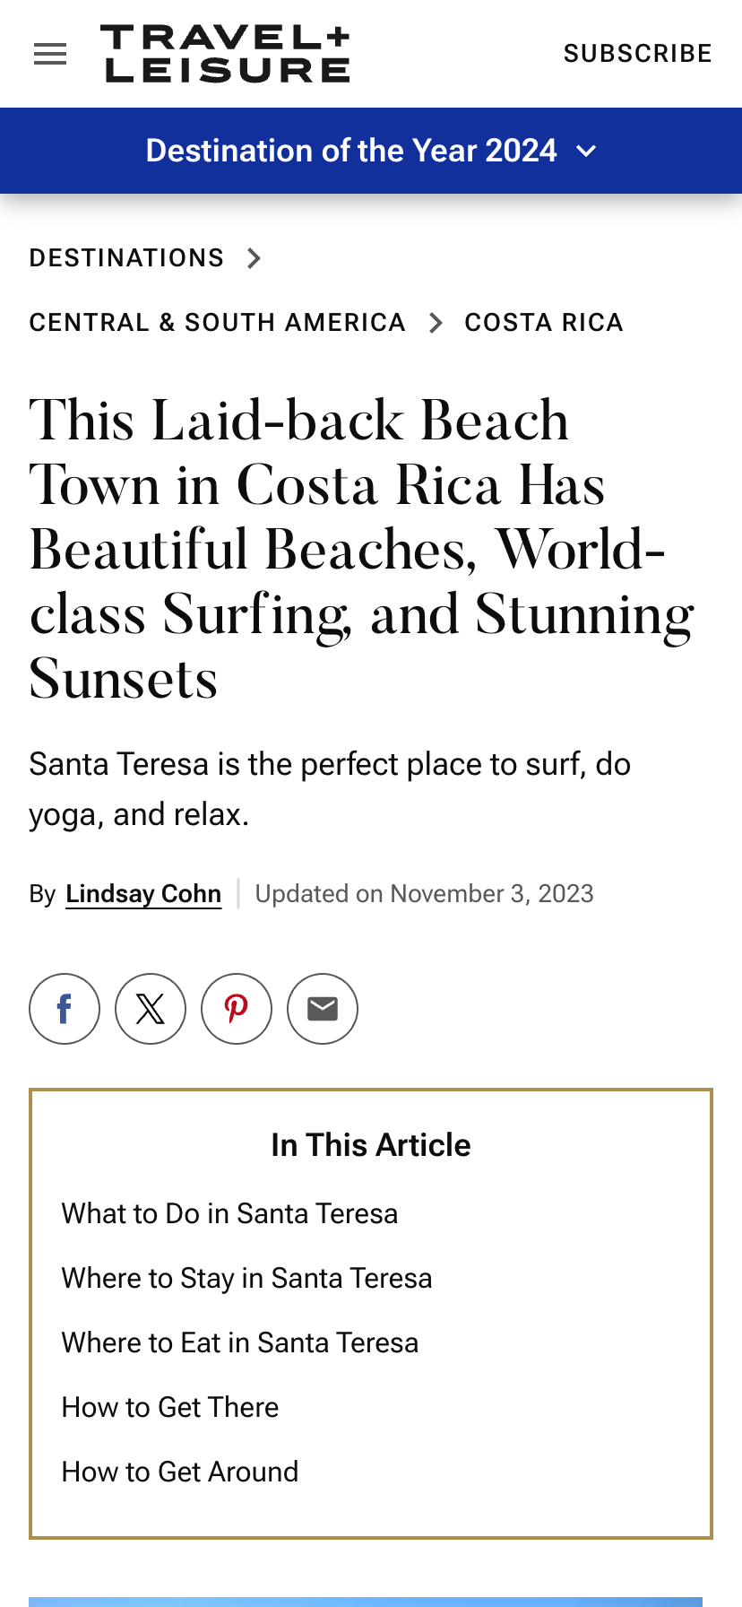Image resolution: width=742 pixels, height=1607 pixels.
Task: Open the hamburger navigation menu
Action: 50,54
